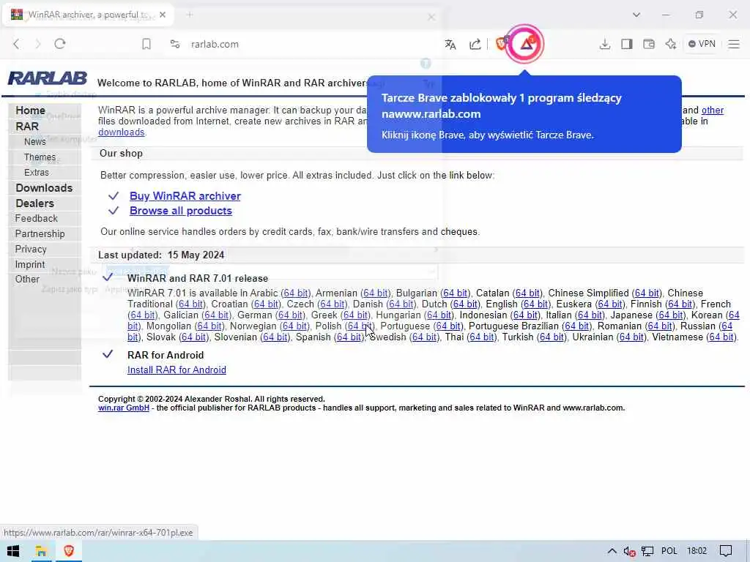Download Polish 64 bit WinRAR
Viewport: 750px width, 562px height.
tap(360, 326)
